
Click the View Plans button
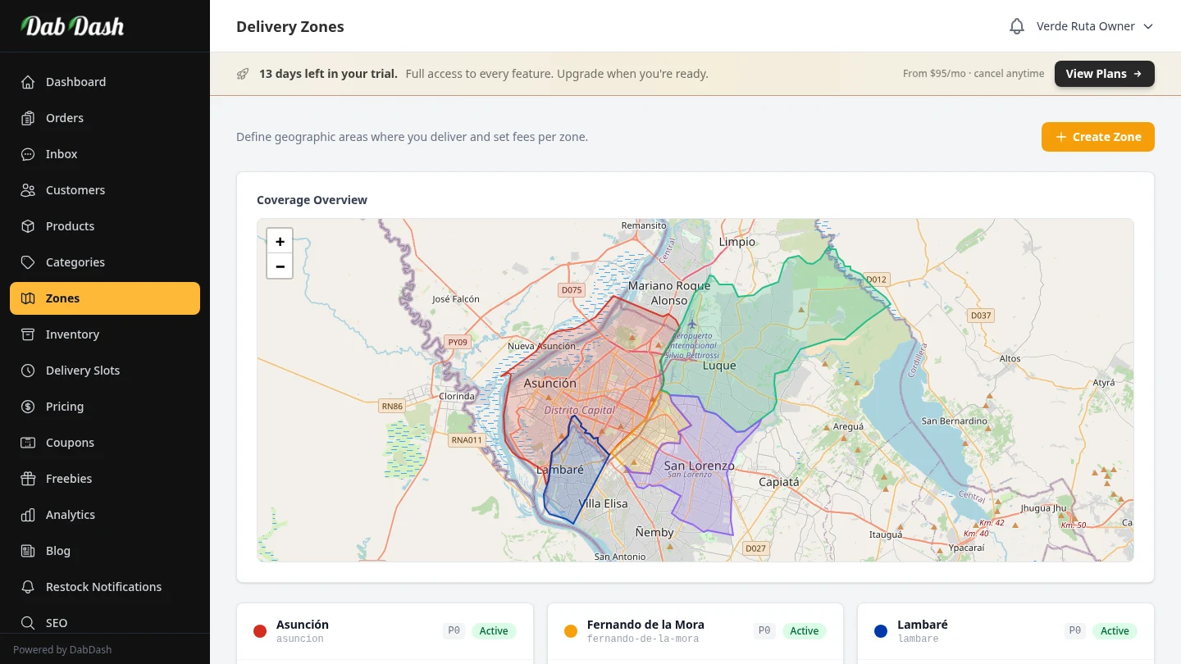pyautogui.click(x=1104, y=74)
